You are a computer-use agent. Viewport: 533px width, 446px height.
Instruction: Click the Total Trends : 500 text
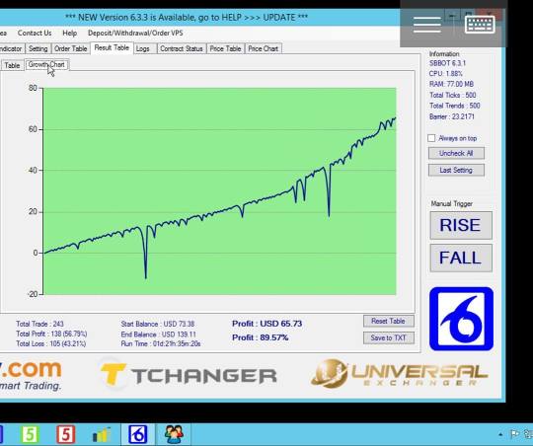454,106
